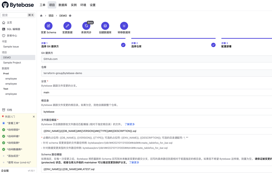The height and width of the screenshot is (173, 272).
Task: Click the 快速入门 balloon icon
Action: click(3, 116)
